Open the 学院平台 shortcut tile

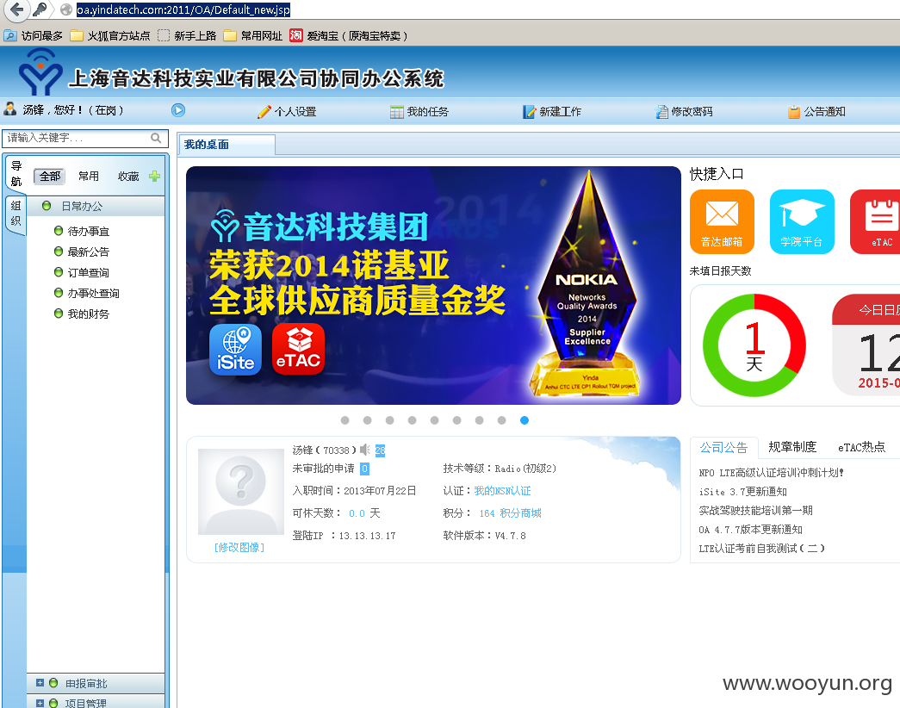pyautogui.click(x=802, y=221)
